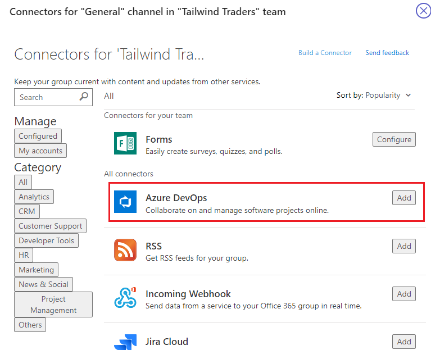Open the Sort by Popularity dropdown

pyautogui.click(x=374, y=96)
